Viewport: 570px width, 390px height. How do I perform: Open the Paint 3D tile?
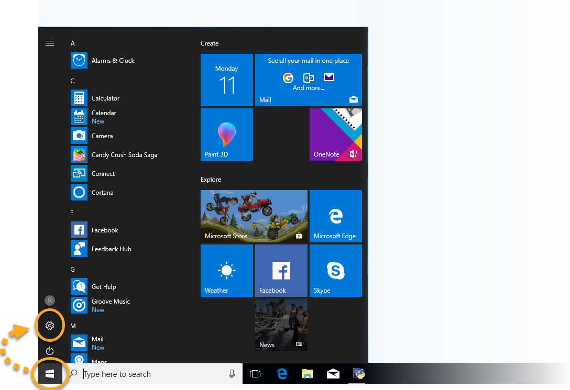click(x=227, y=135)
